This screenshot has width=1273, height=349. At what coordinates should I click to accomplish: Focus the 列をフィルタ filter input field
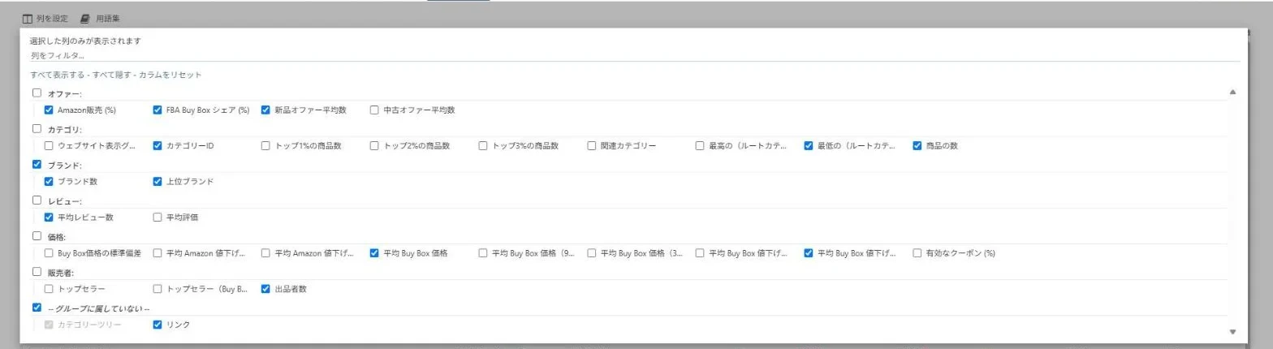coord(635,55)
